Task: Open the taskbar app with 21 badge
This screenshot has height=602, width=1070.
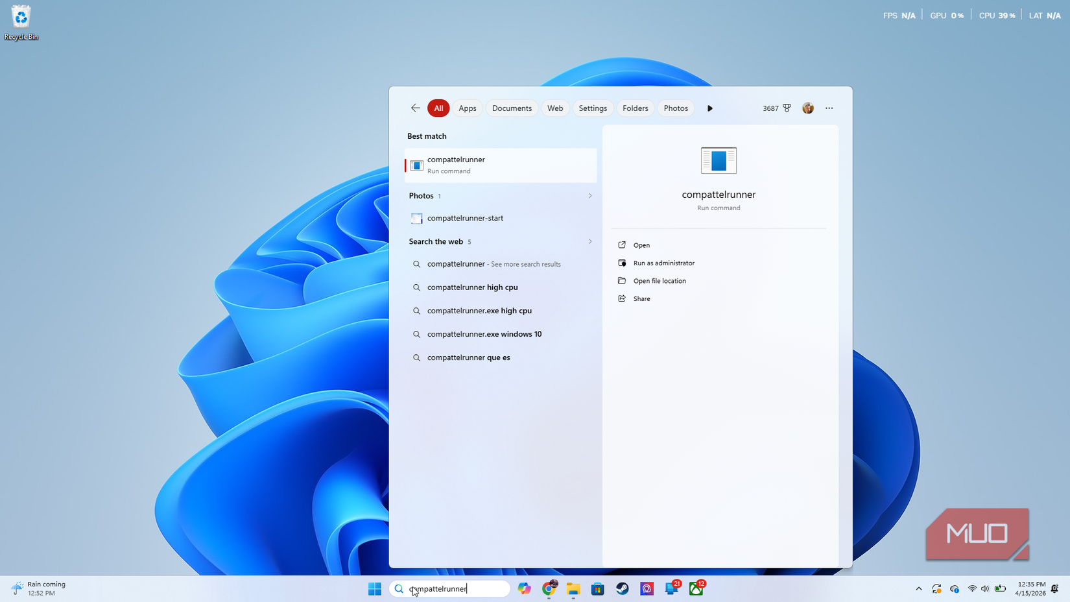Action: [672, 588]
